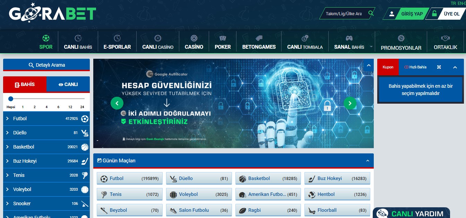This screenshot has height=218, width=466.
Task: Toggle the Hızlı Bahis option
Action: [x=415, y=67]
